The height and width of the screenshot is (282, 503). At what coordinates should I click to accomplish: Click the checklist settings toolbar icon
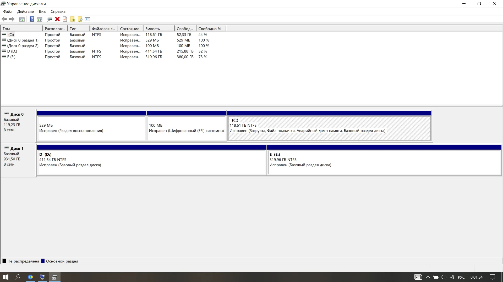[88, 19]
